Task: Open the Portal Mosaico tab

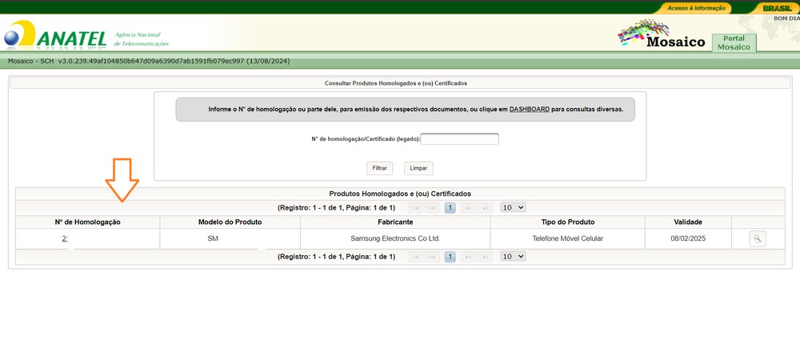Action: pyautogui.click(x=734, y=43)
